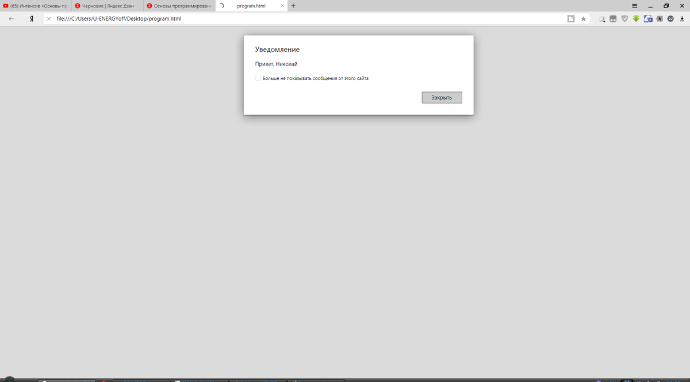Open the shield protection extension icon
This screenshot has height=382, width=690.
(624, 18)
